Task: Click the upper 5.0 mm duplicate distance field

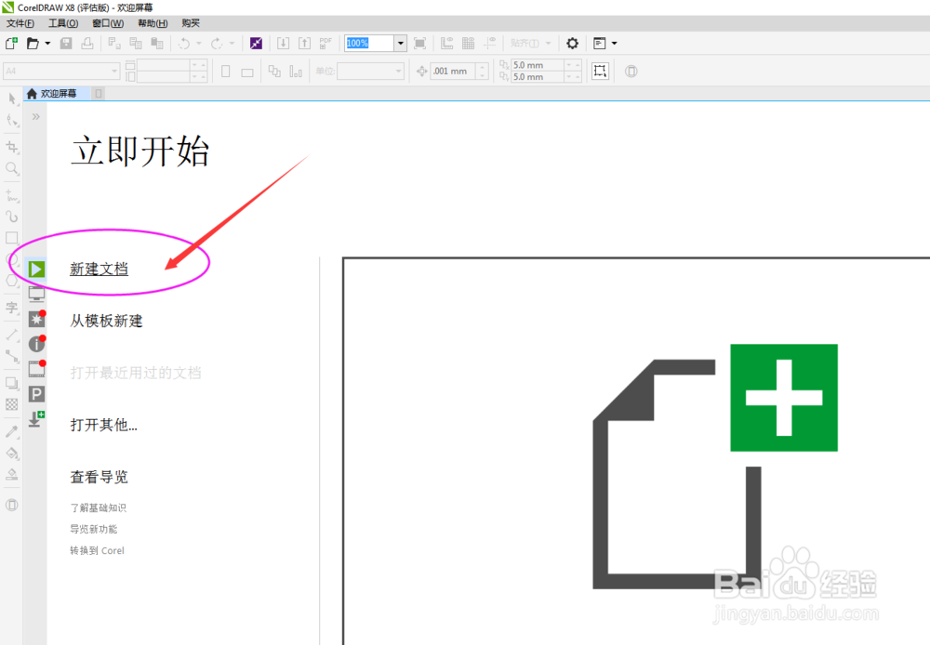Action: coord(538,65)
